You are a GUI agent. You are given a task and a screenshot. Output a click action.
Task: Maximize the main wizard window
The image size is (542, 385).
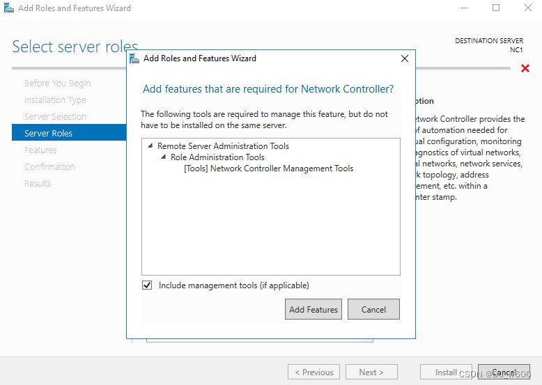(x=496, y=8)
